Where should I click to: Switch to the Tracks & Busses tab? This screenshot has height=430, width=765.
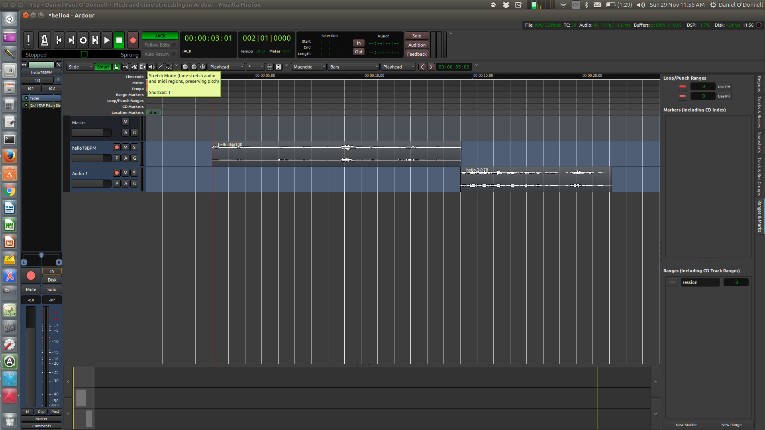point(759,112)
